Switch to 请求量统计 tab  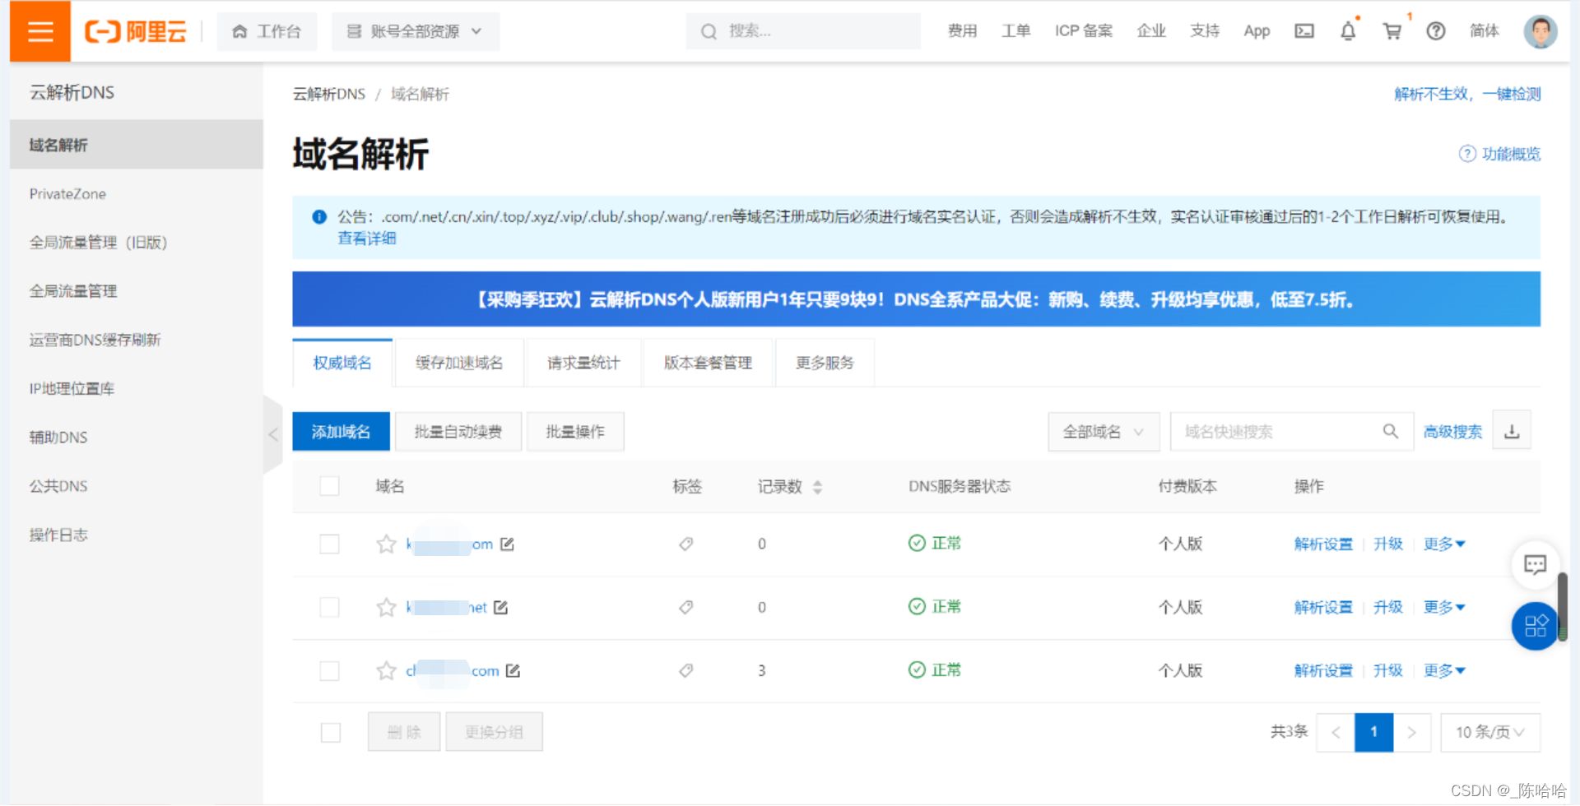583,363
